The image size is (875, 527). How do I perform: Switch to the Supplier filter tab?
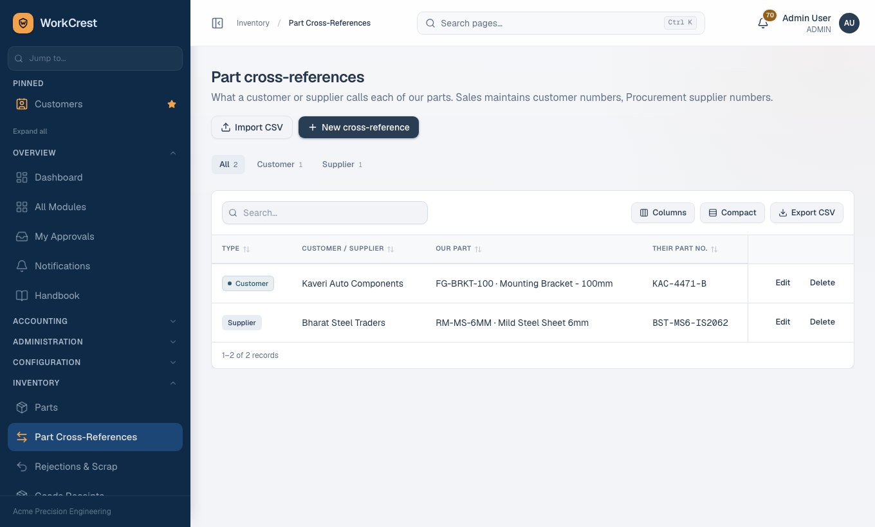[342, 165]
